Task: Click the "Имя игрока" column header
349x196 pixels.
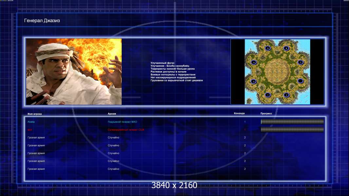Action: click(35, 114)
